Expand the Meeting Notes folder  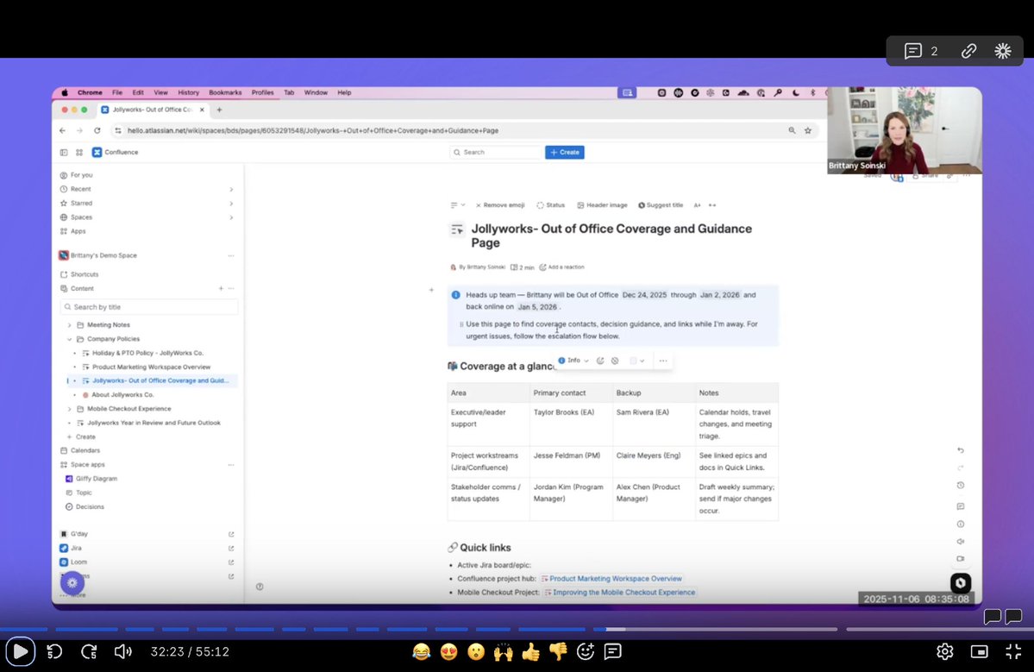click(69, 325)
